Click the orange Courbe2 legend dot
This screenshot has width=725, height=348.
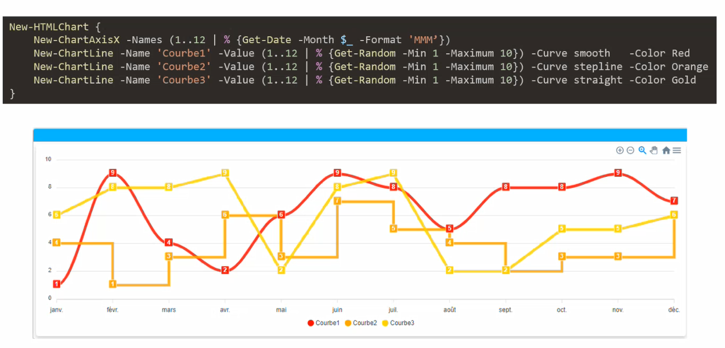pos(348,323)
